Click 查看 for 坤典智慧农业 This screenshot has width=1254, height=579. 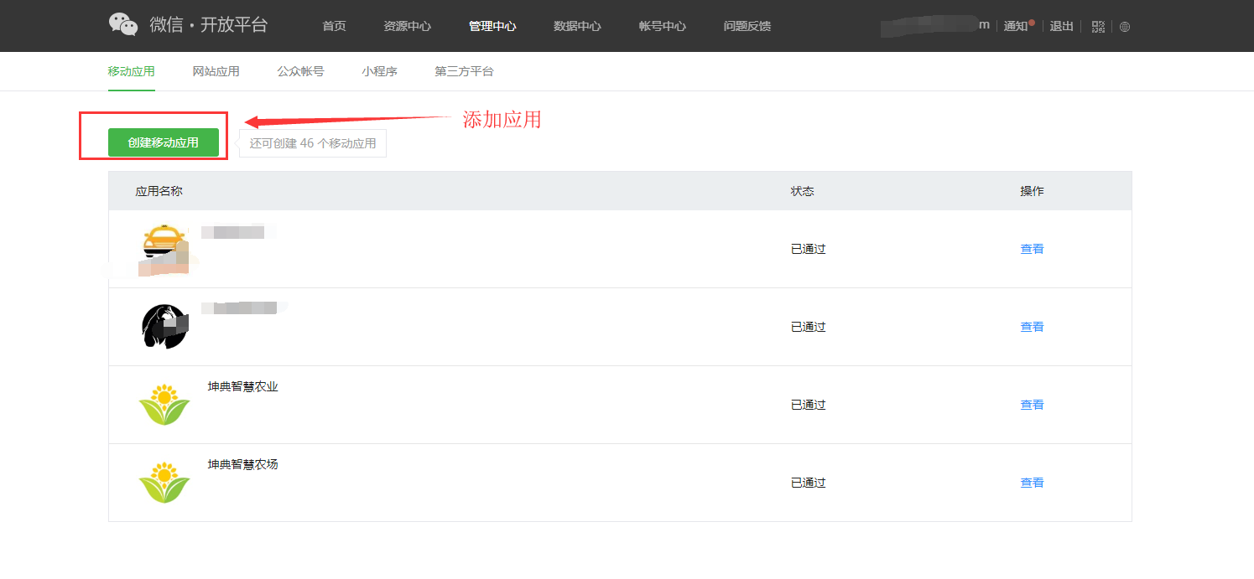pyautogui.click(x=1032, y=404)
